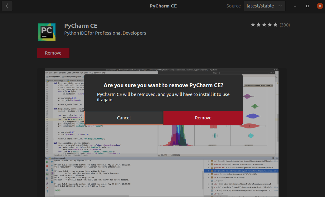Click the back arrow in the header bar

7,6
